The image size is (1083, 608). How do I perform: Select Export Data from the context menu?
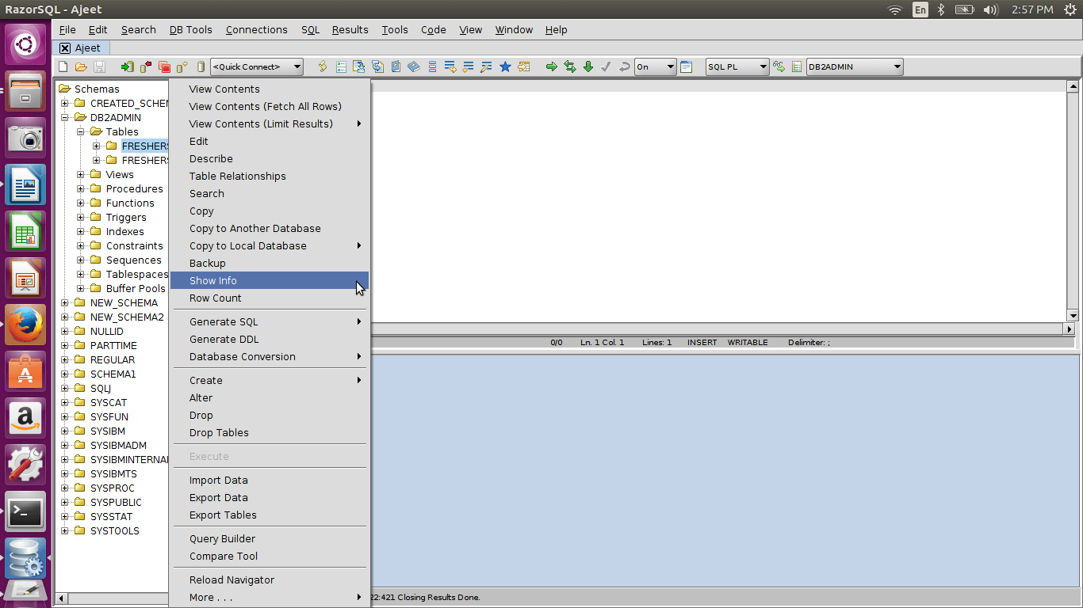click(x=270, y=498)
